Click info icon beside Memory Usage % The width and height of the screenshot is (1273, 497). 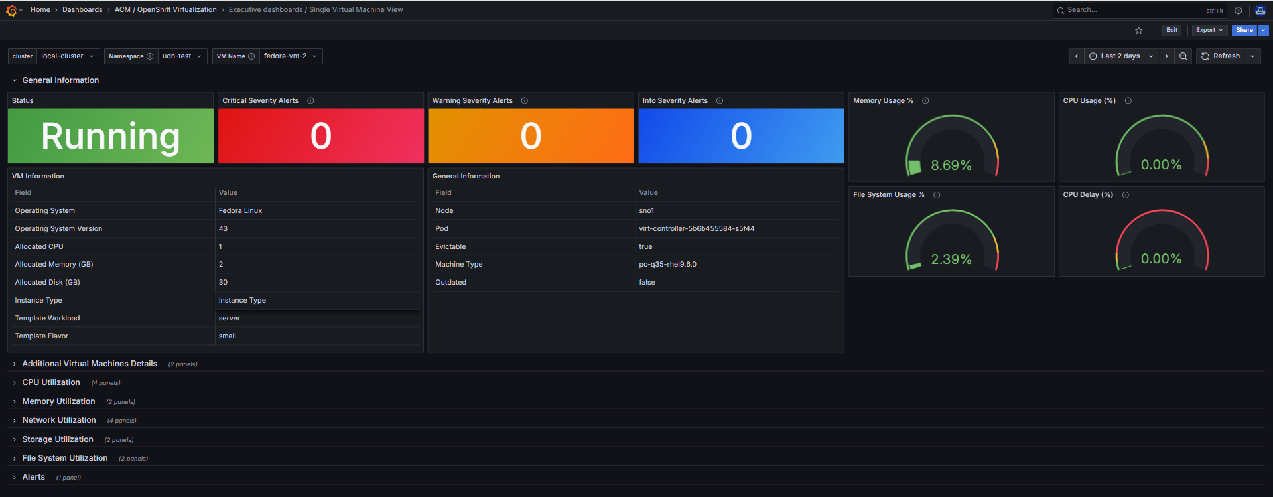click(925, 101)
